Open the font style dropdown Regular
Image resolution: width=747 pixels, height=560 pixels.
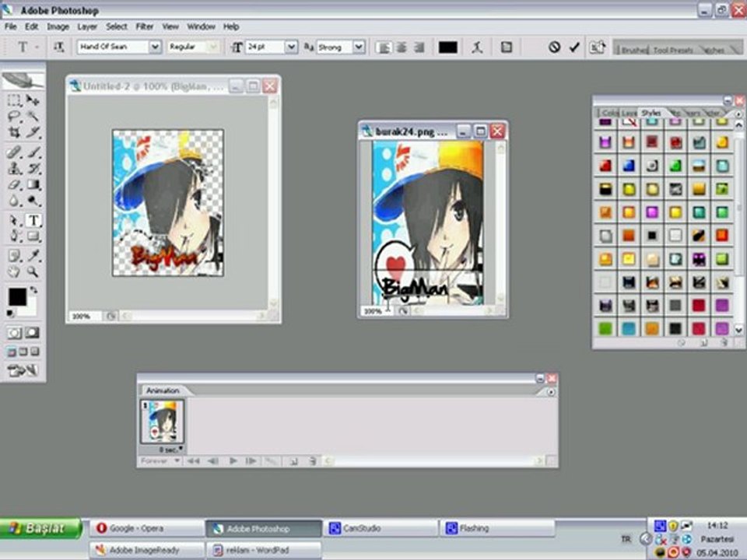tap(213, 47)
